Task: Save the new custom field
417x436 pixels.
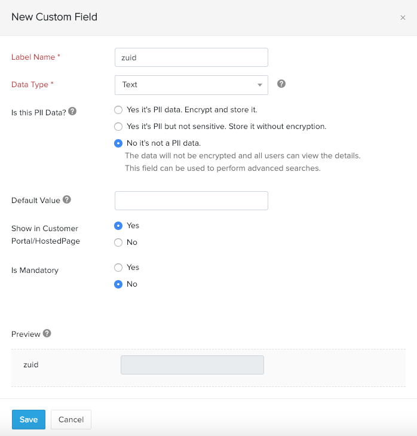Action: pos(28,419)
